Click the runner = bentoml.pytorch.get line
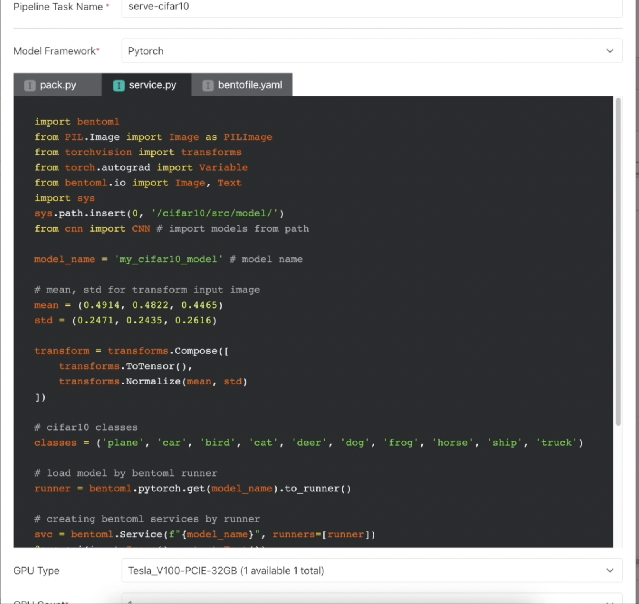Viewport: 639px width, 604px height. 193,489
